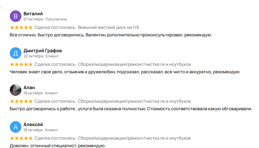Open reviewer name Алан
Viewport: 259px width, 148px height.
coord(29,87)
